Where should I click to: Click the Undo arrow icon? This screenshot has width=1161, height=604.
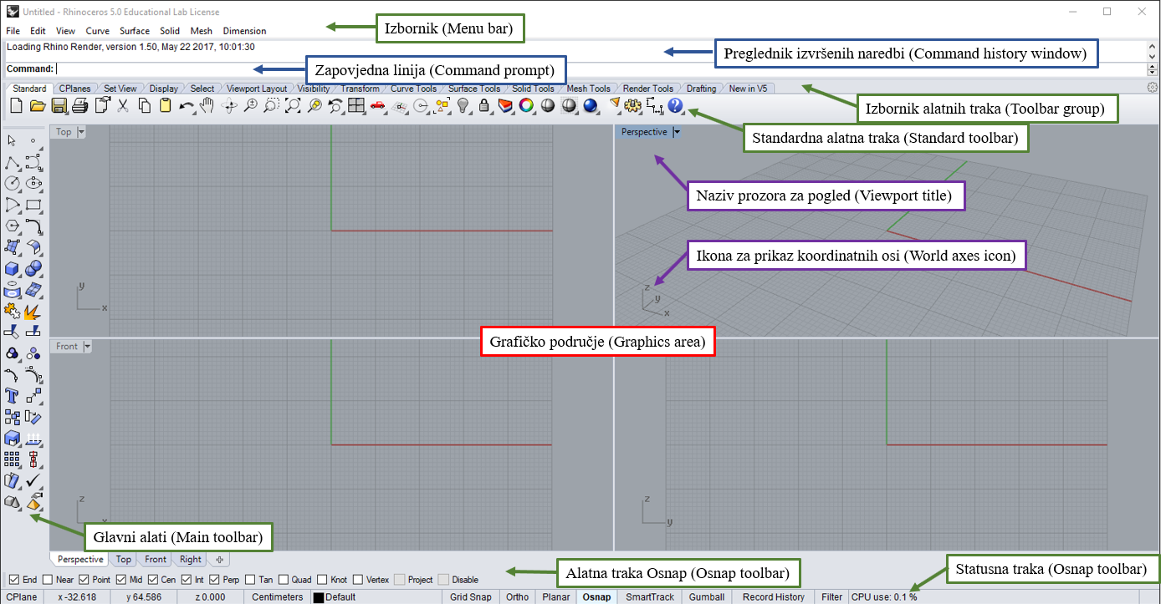pos(186,106)
